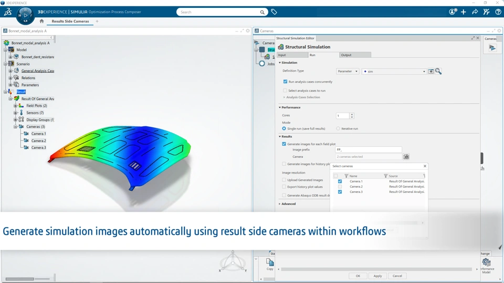Image resolution: width=504 pixels, height=283 pixels.
Task: Click the search magnifier icon in top bar
Action: pos(262,12)
